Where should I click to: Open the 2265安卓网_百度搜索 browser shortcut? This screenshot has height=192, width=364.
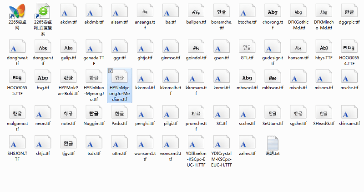coord(43,11)
